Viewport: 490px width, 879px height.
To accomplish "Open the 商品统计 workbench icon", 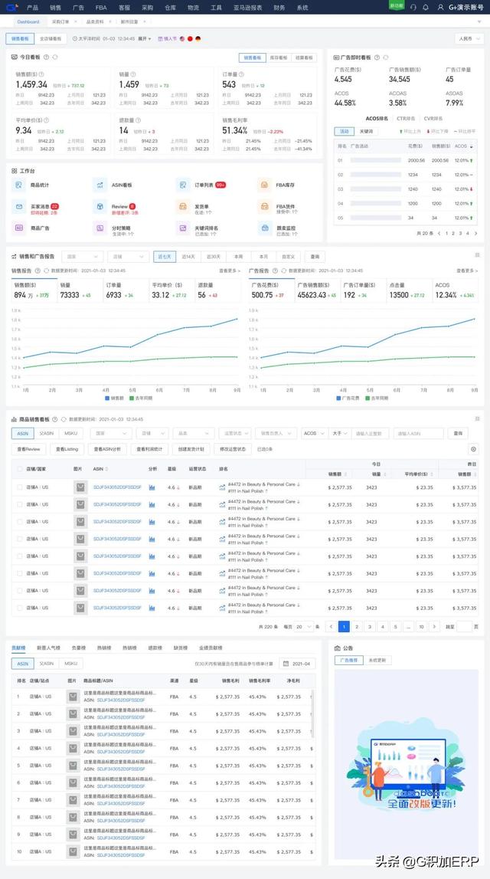I will (x=18, y=185).
